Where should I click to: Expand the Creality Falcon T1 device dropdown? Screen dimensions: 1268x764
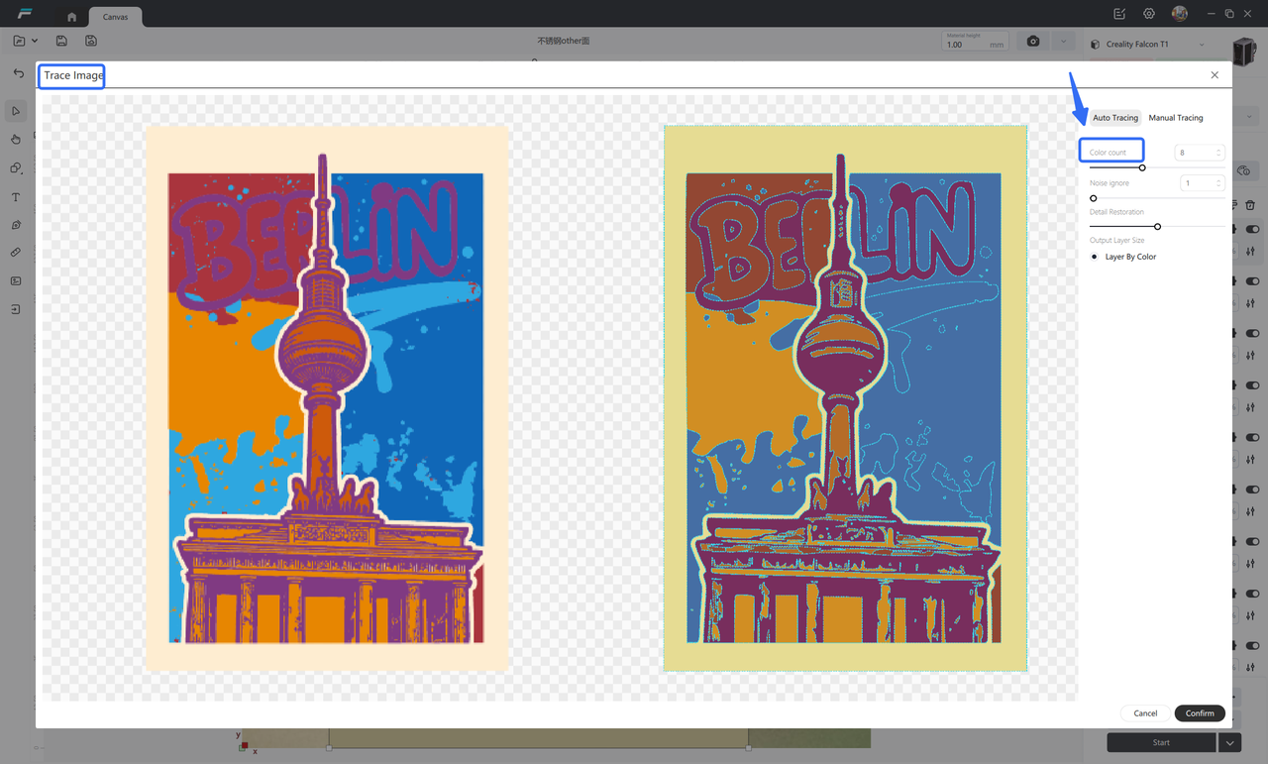tap(1202, 45)
